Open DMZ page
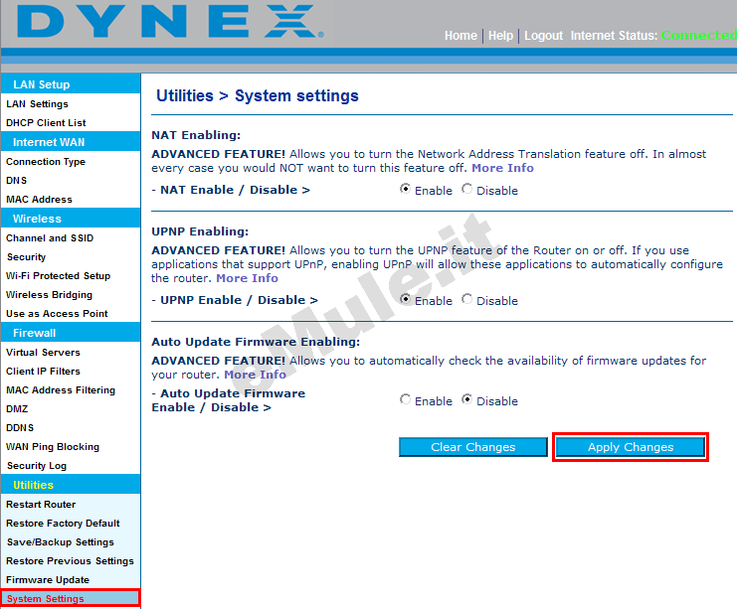 (x=17, y=409)
